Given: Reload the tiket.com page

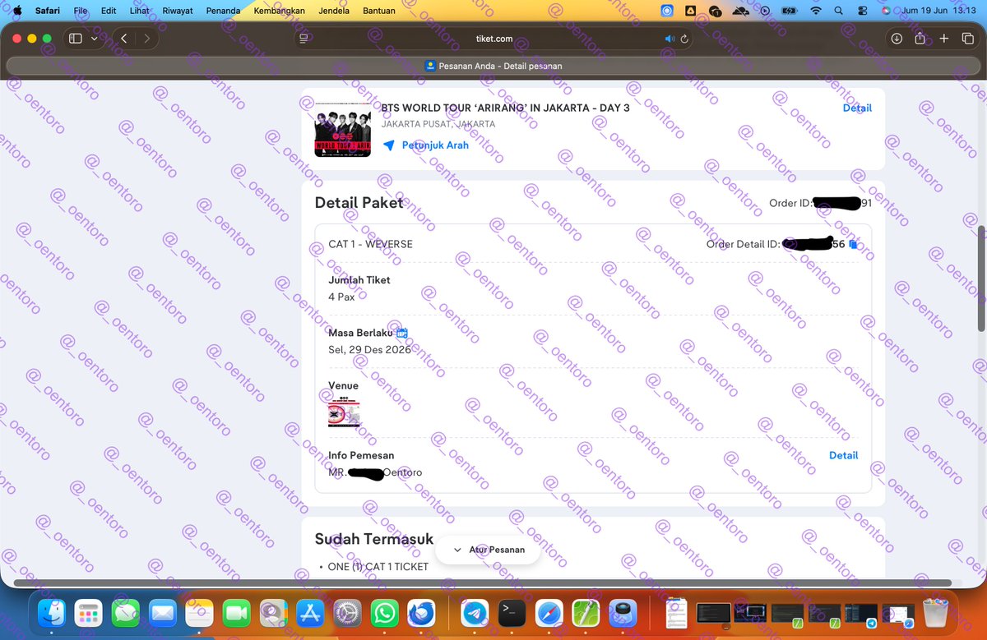Looking at the screenshot, I should click(683, 39).
